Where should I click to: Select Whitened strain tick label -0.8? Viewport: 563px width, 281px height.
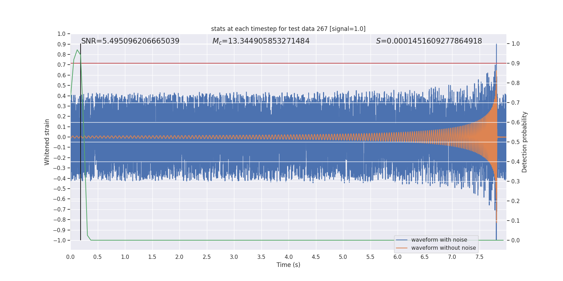tap(60, 220)
